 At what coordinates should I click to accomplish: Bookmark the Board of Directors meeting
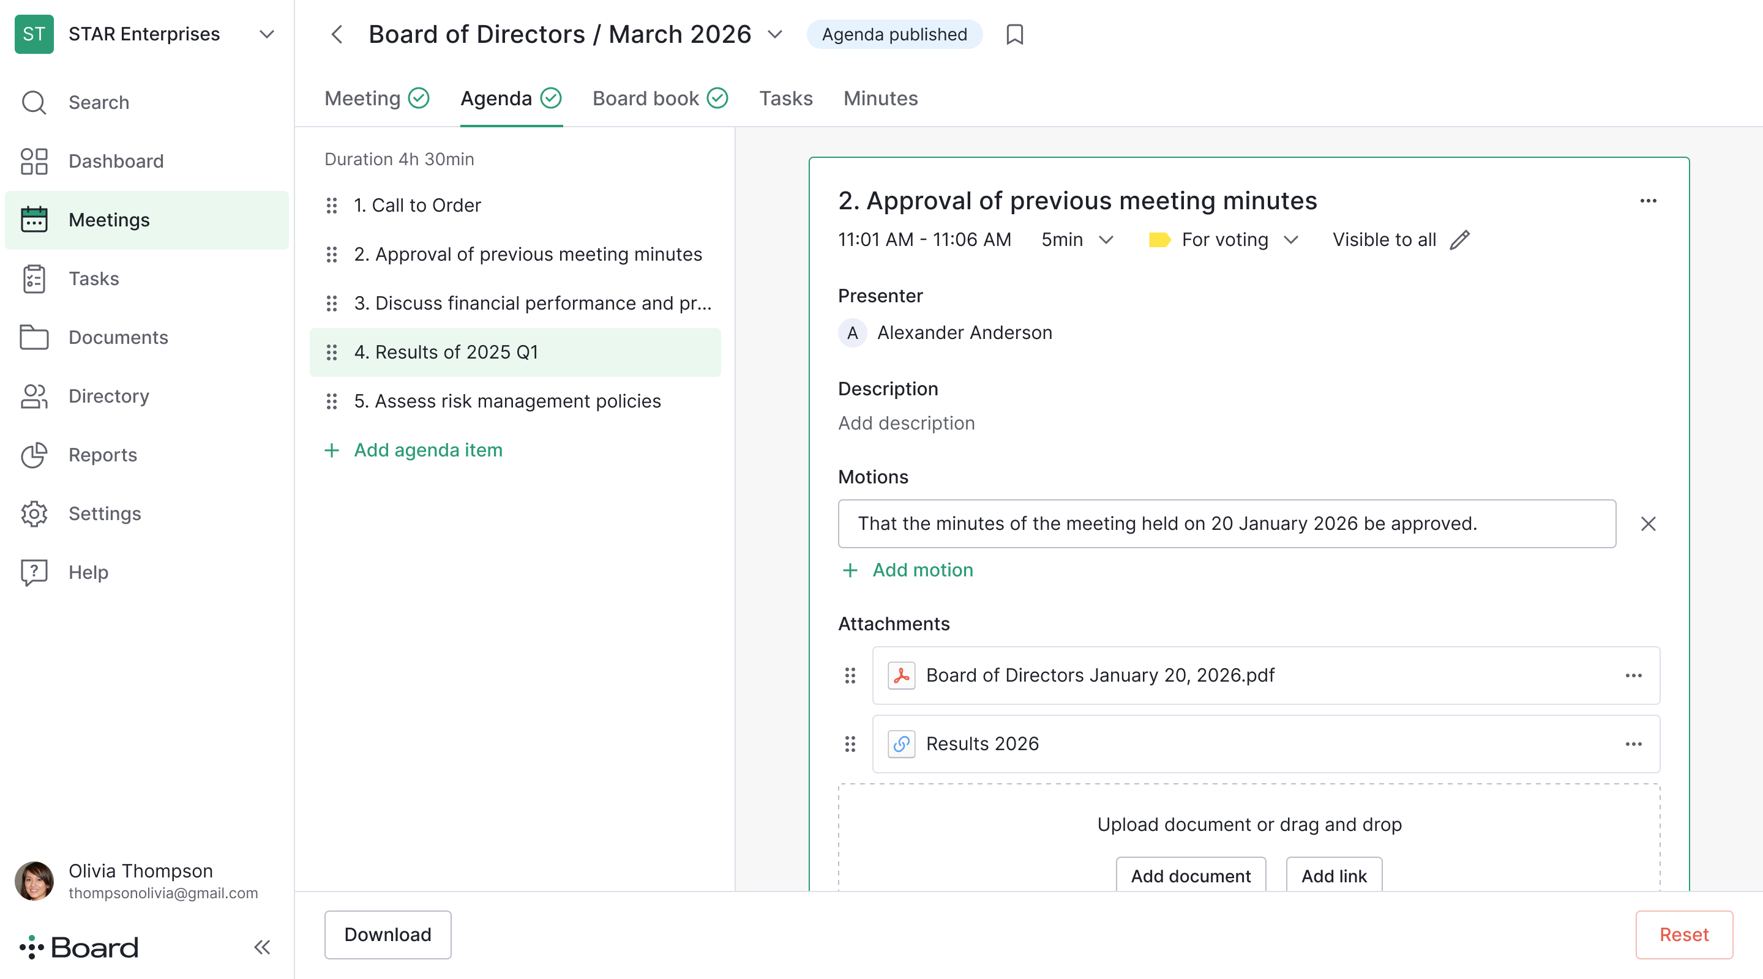click(1014, 34)
